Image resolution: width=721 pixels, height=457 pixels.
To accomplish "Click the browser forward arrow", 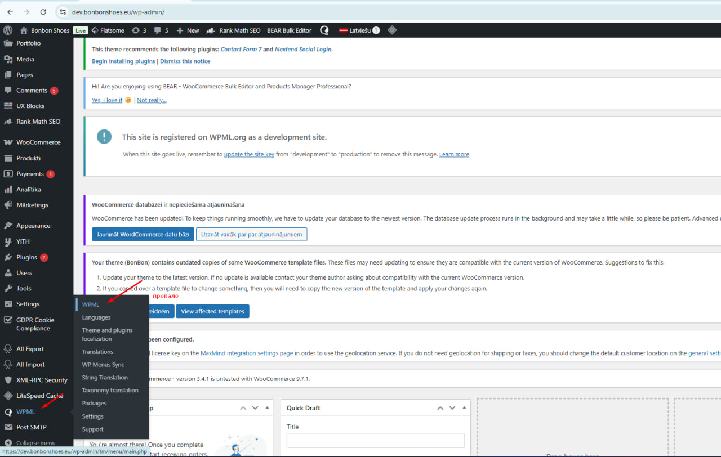I will pyautogui.click(x=26, y=11).
